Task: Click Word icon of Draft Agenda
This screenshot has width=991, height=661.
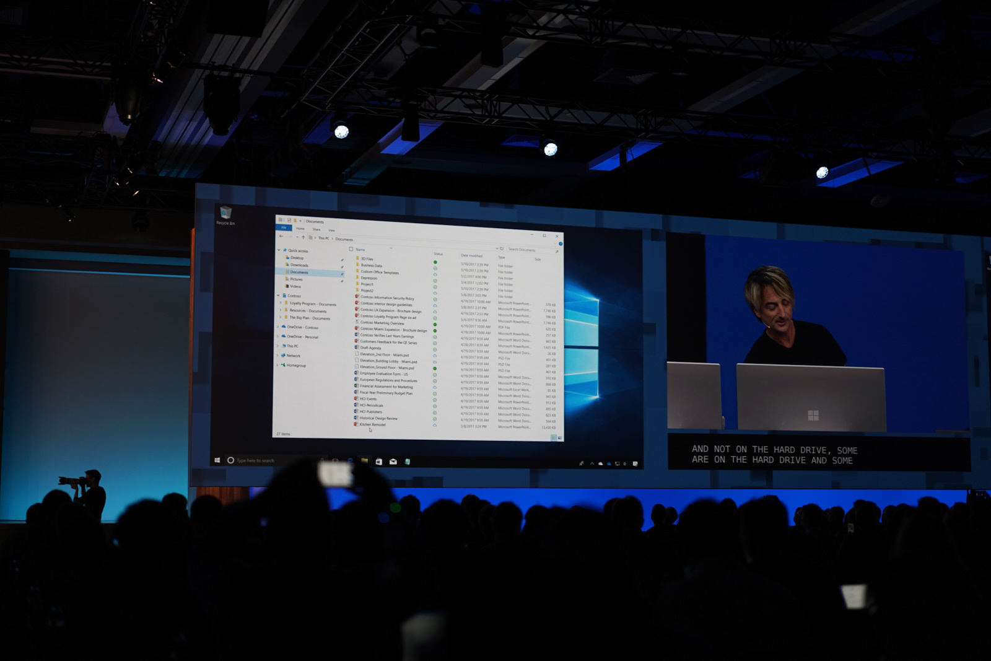Action: [357, 348]
